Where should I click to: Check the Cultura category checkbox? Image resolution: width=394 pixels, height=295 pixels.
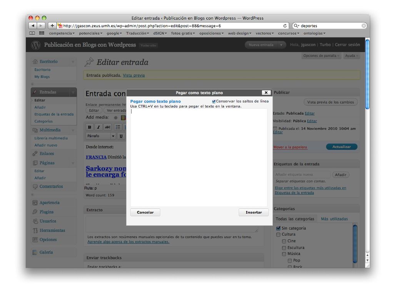[278, 235]
